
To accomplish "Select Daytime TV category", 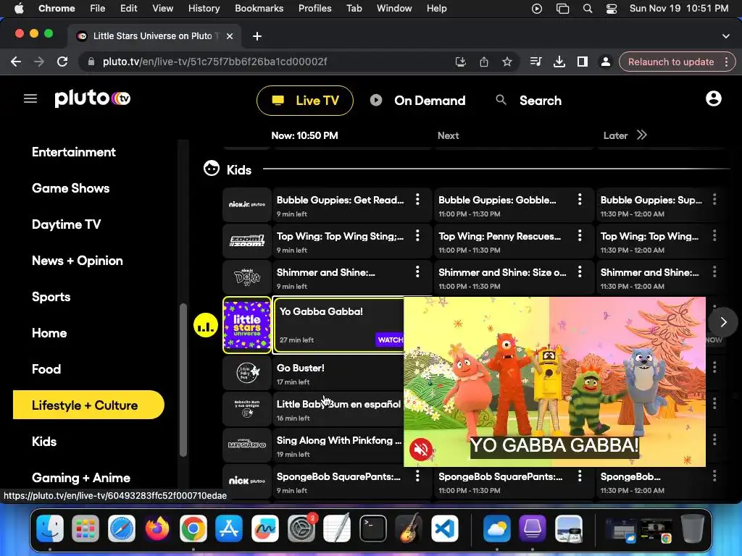I will point(66,224).
